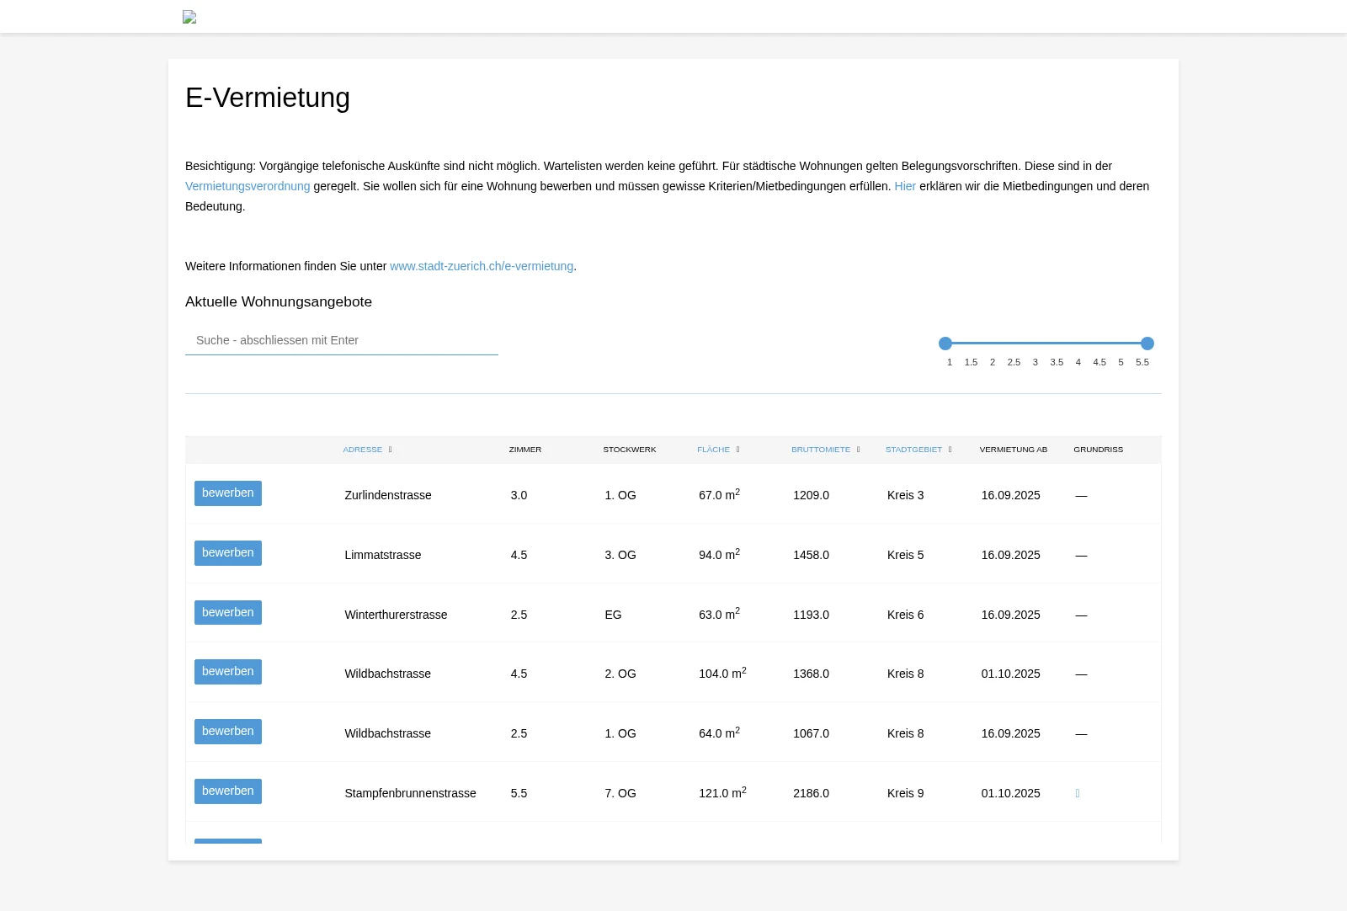Select the Winterthurerstrasse address cell

click(x=396, y=615)
